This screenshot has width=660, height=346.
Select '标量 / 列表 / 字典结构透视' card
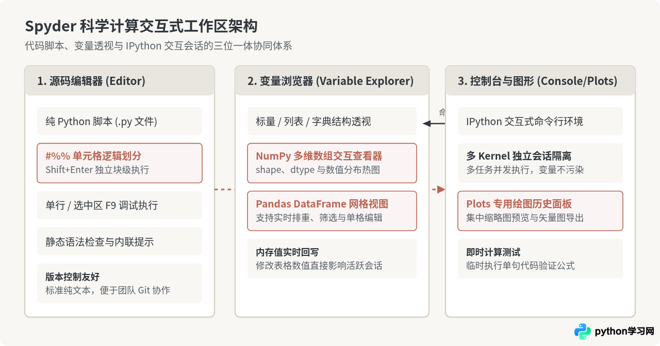coord(332,122)
